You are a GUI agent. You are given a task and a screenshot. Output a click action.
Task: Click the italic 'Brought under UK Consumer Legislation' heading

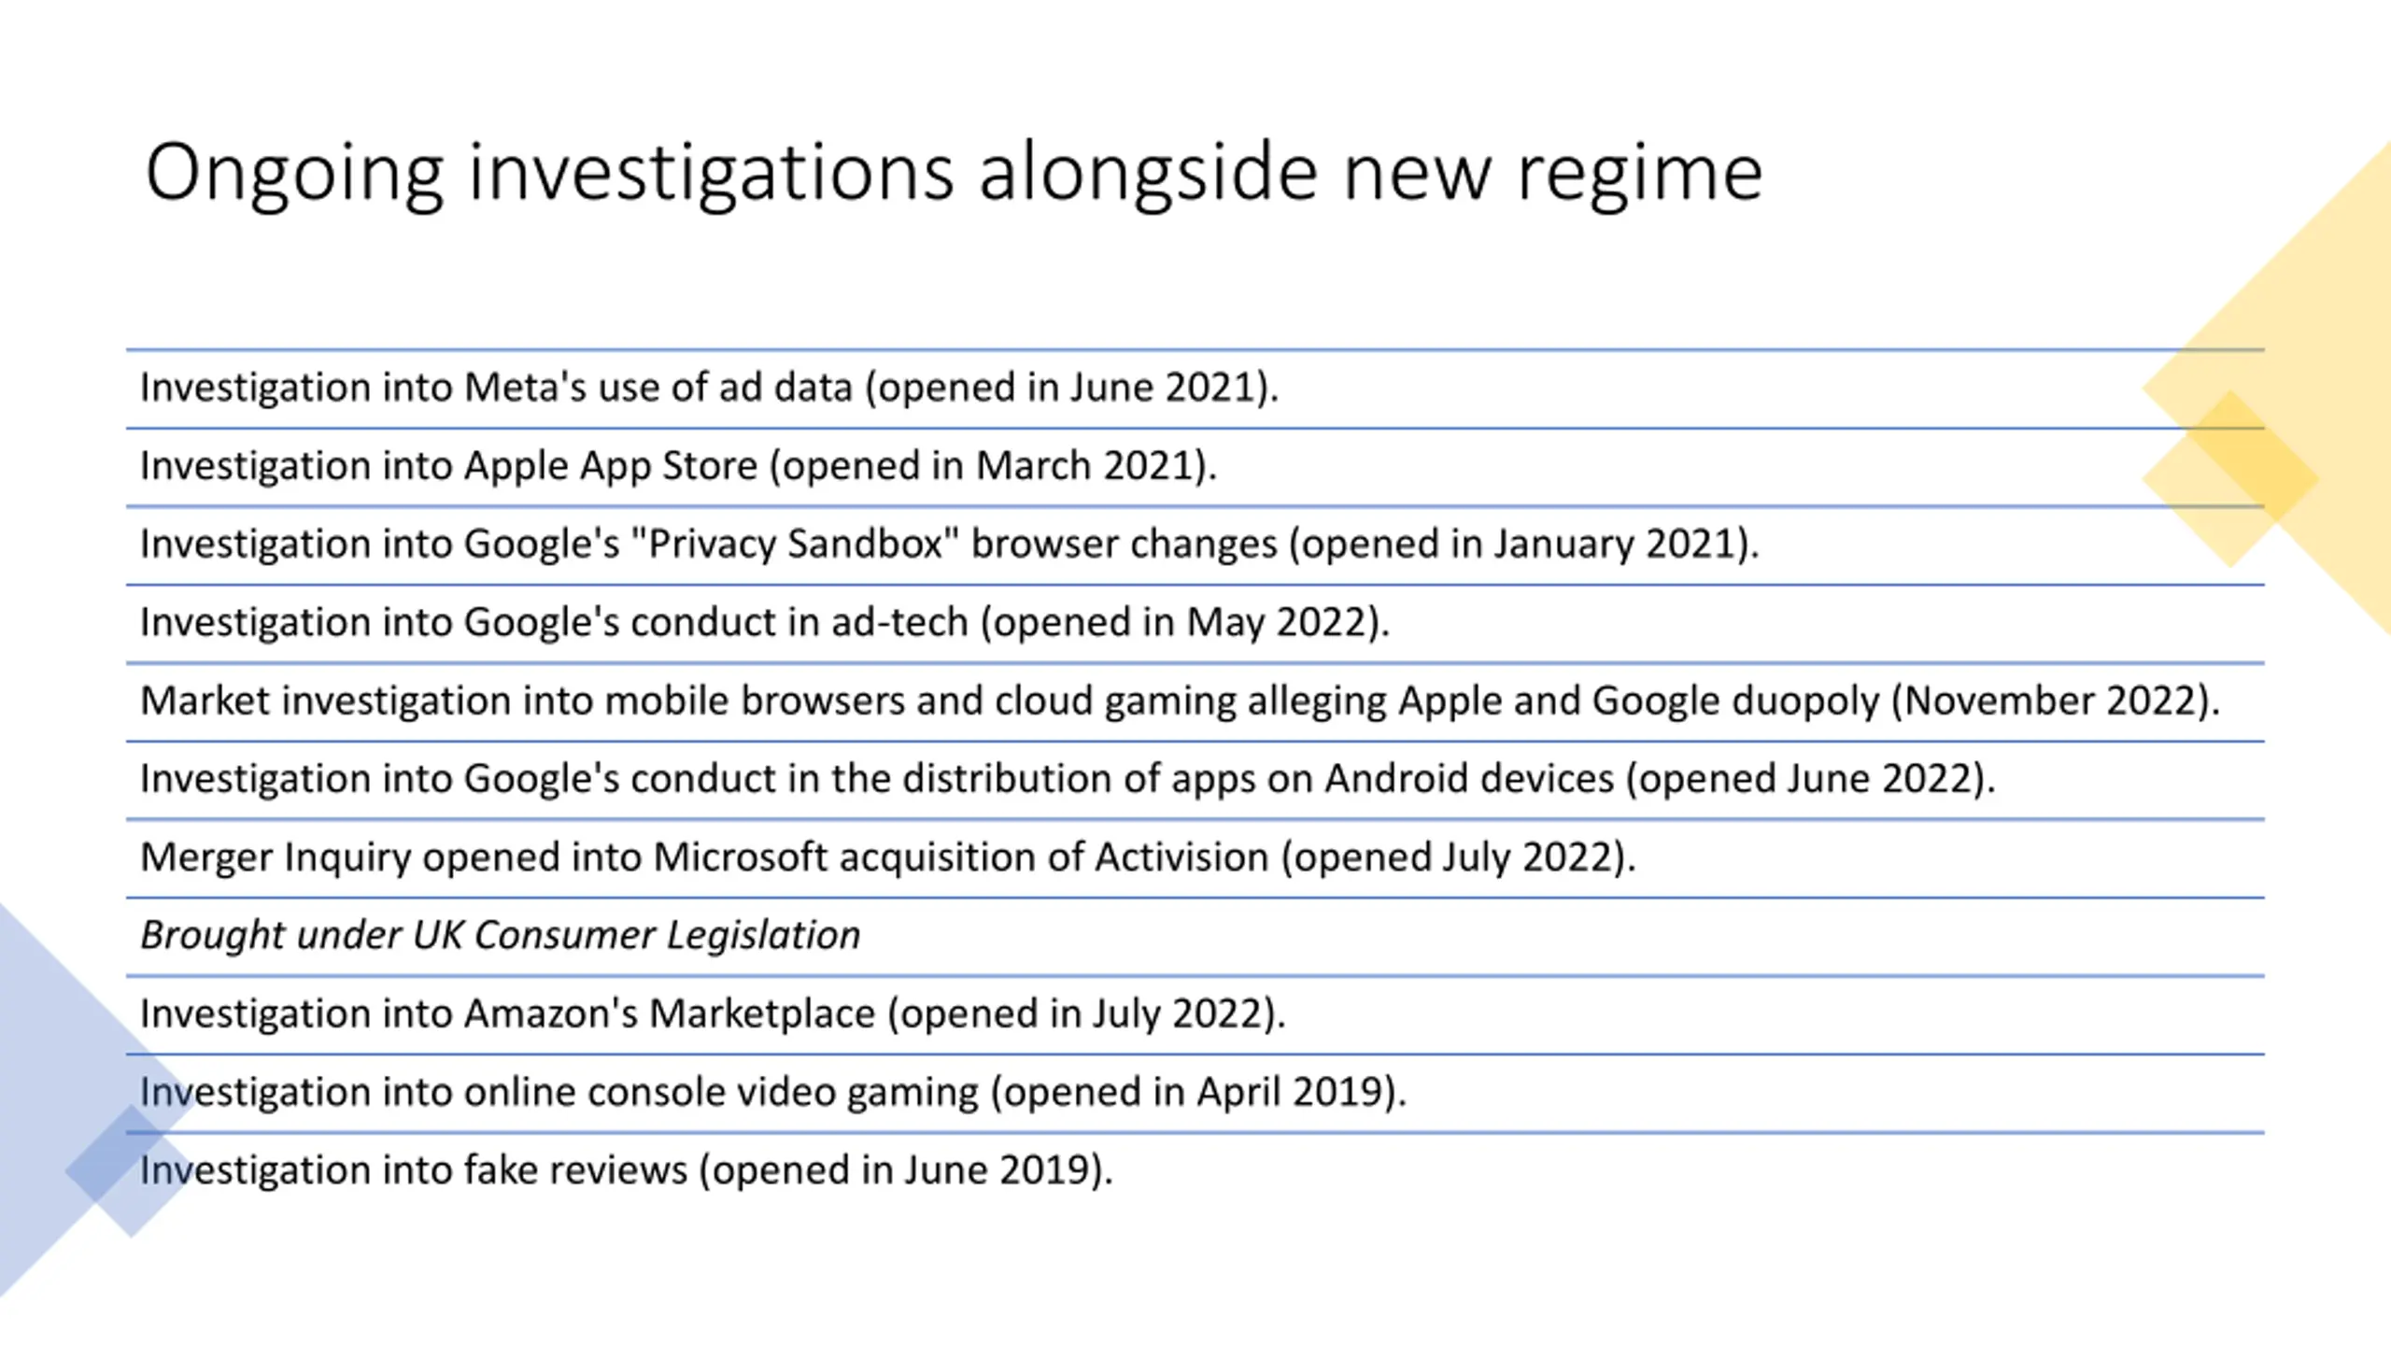point(500,936)
